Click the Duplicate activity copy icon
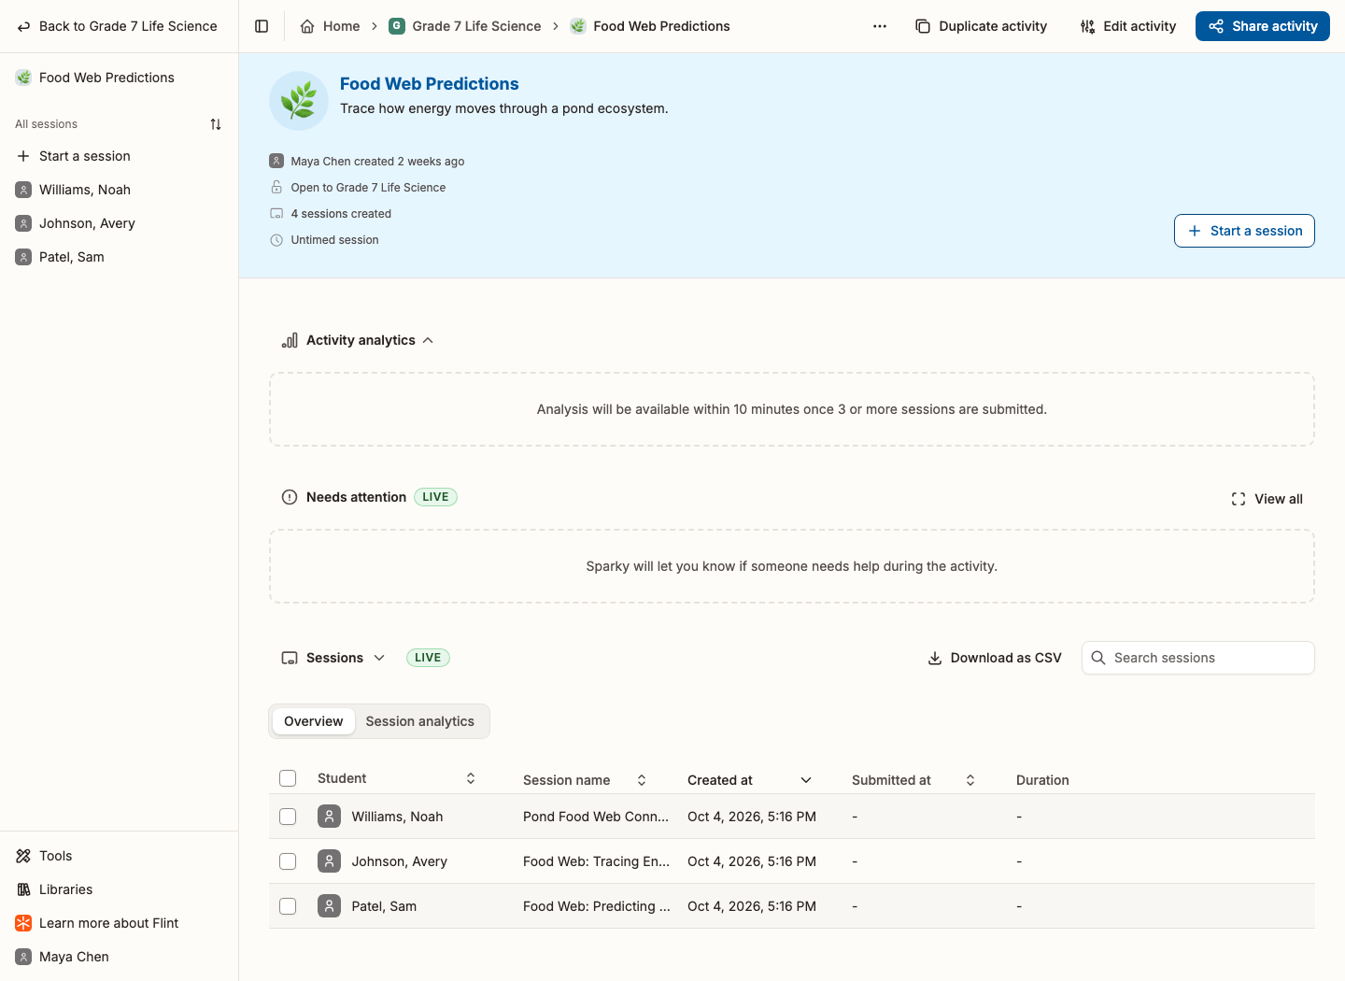Screen dimensions: 1345x981 [x=923, y=26]
